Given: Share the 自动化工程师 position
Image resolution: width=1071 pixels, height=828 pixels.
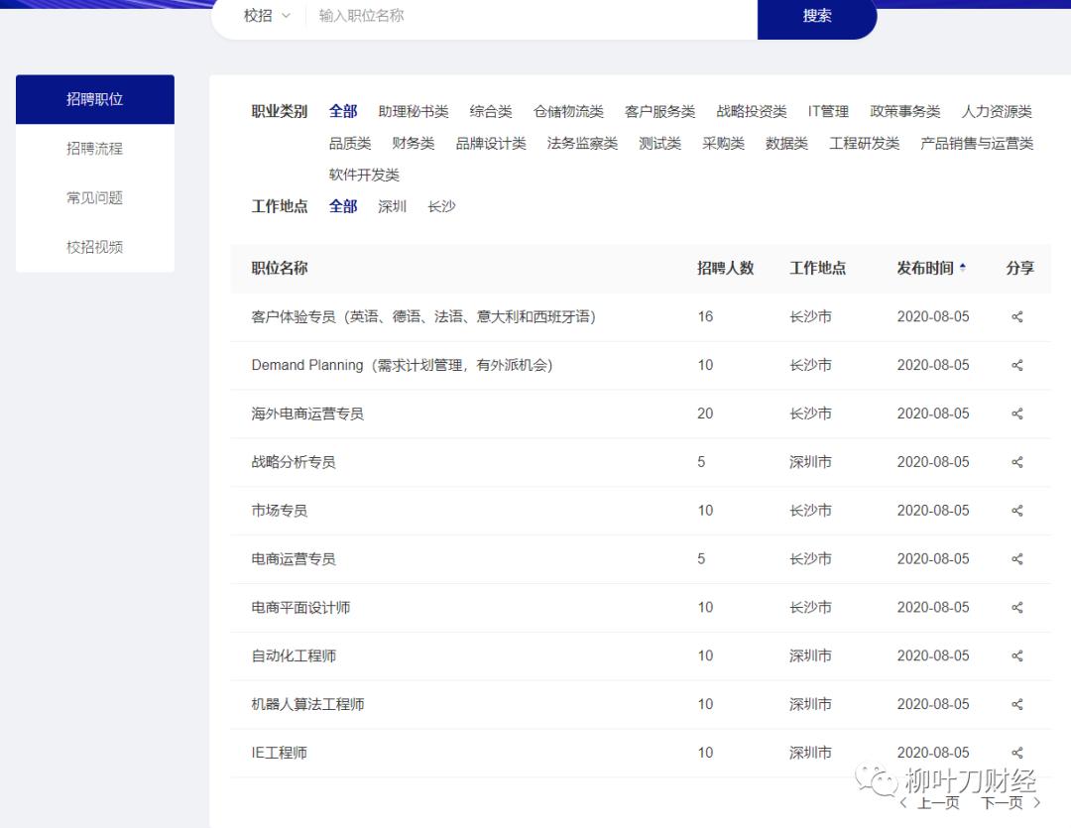Looking at the screenshot, I should (1017, 655).
